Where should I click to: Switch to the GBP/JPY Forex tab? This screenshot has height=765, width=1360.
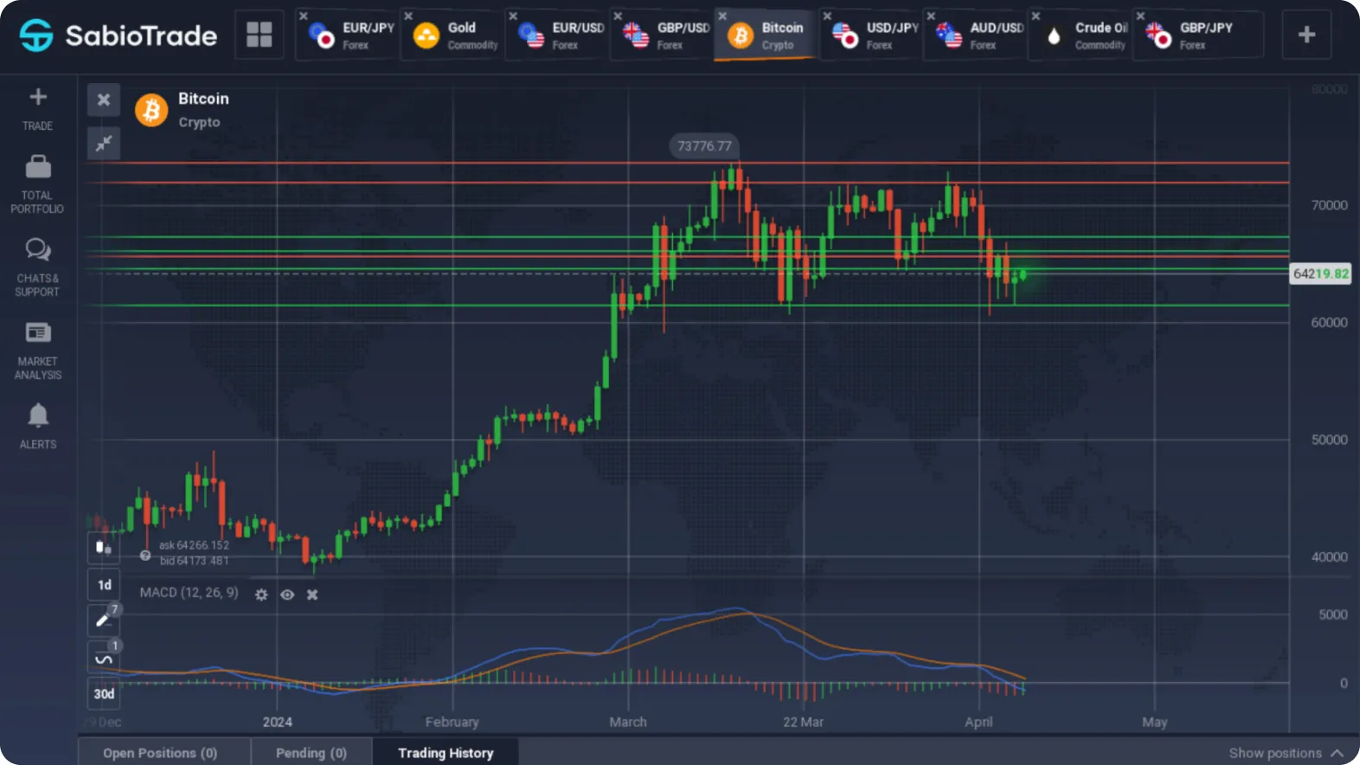(1199, 35)
